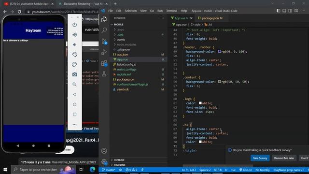Open Customize Layout icon in title bar
The image size is (309, 174).
296,11
